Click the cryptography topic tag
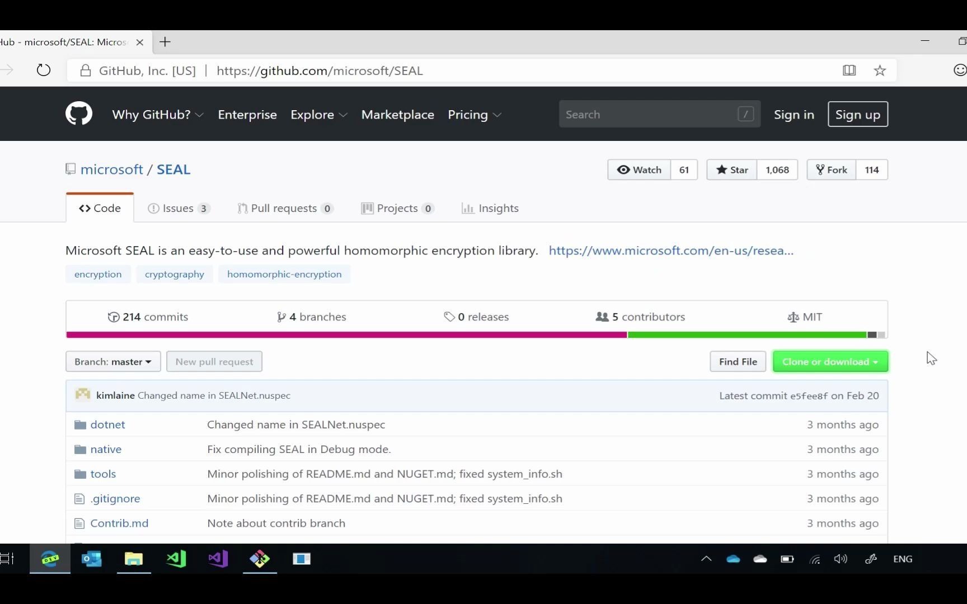The width and height of the screenshot is (967, 604). [175, 274]
